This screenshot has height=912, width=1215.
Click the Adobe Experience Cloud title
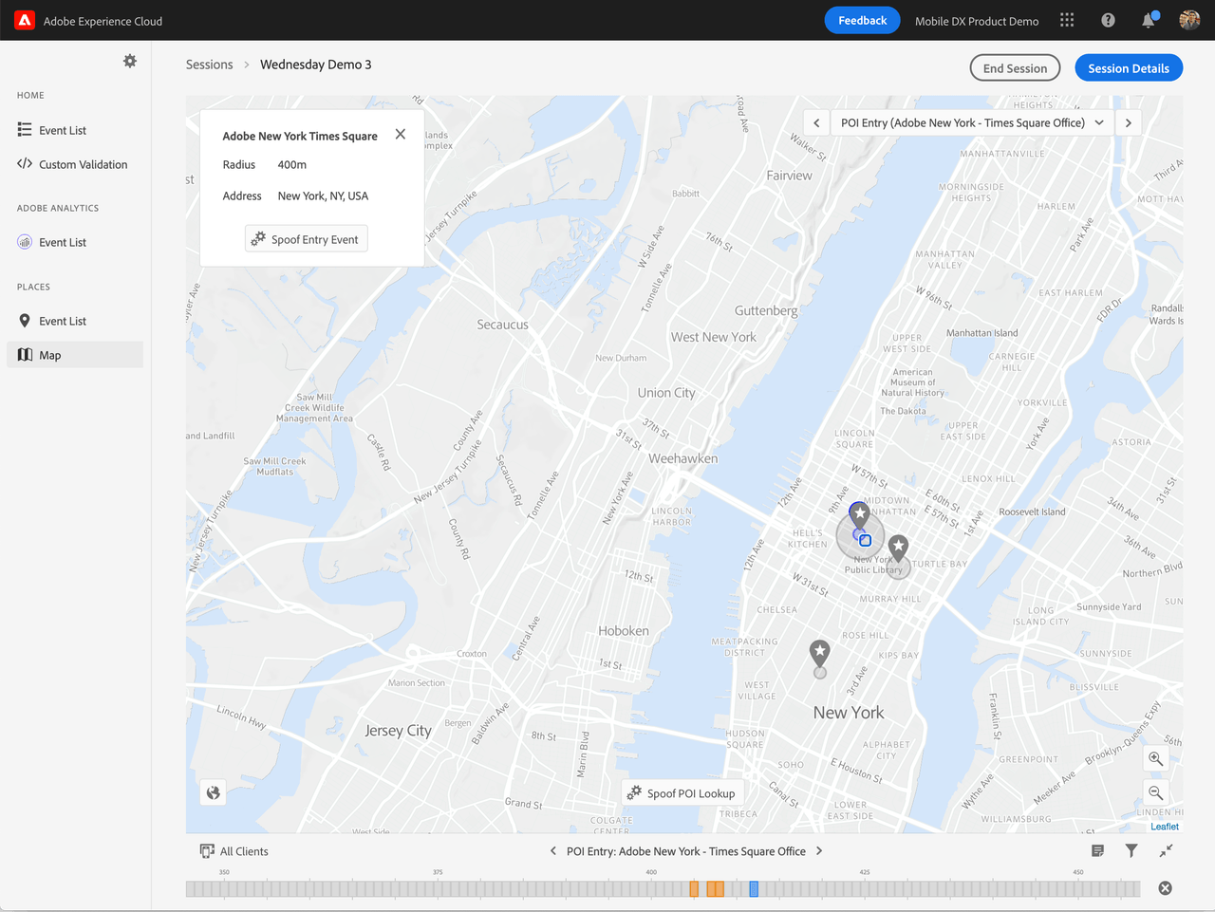tap(103, 21)
